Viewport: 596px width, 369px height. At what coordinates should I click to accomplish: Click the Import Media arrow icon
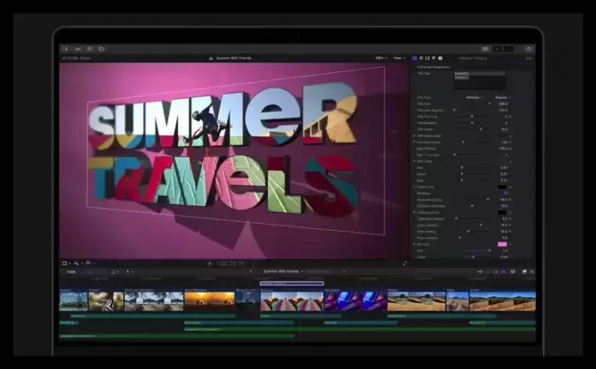(66, 49)
